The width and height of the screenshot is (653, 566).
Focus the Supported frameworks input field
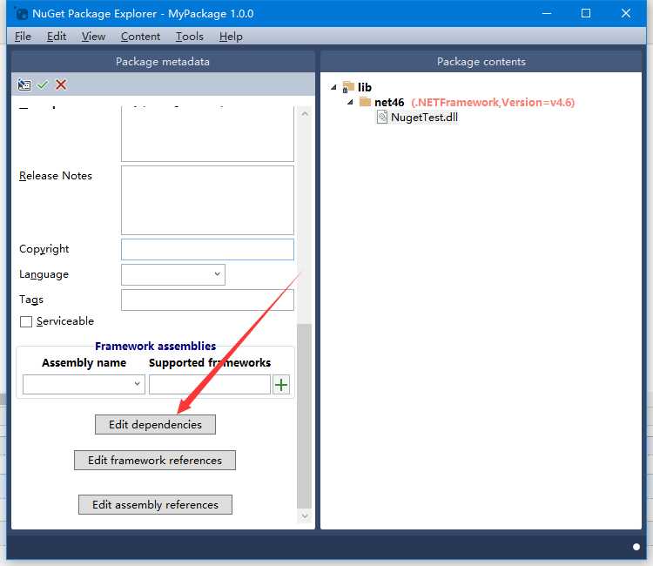click(210, 384)
